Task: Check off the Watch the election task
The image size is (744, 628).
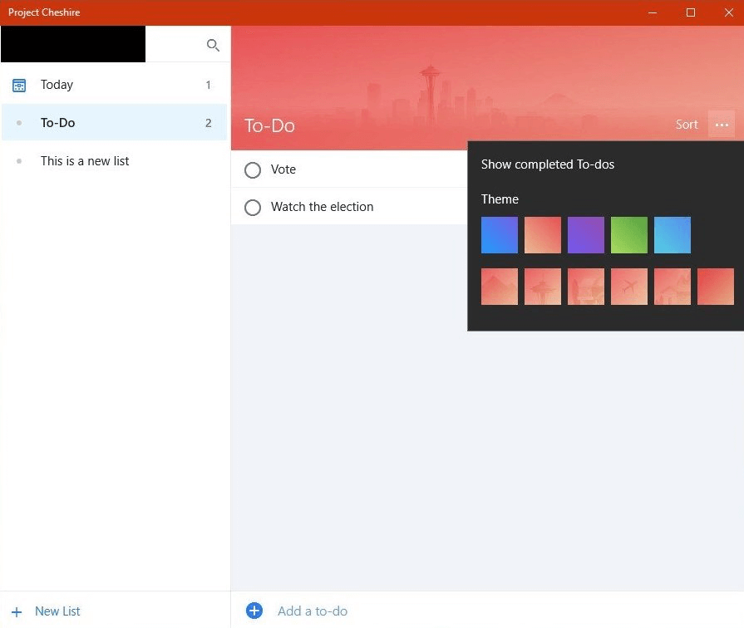Action: 253,207
